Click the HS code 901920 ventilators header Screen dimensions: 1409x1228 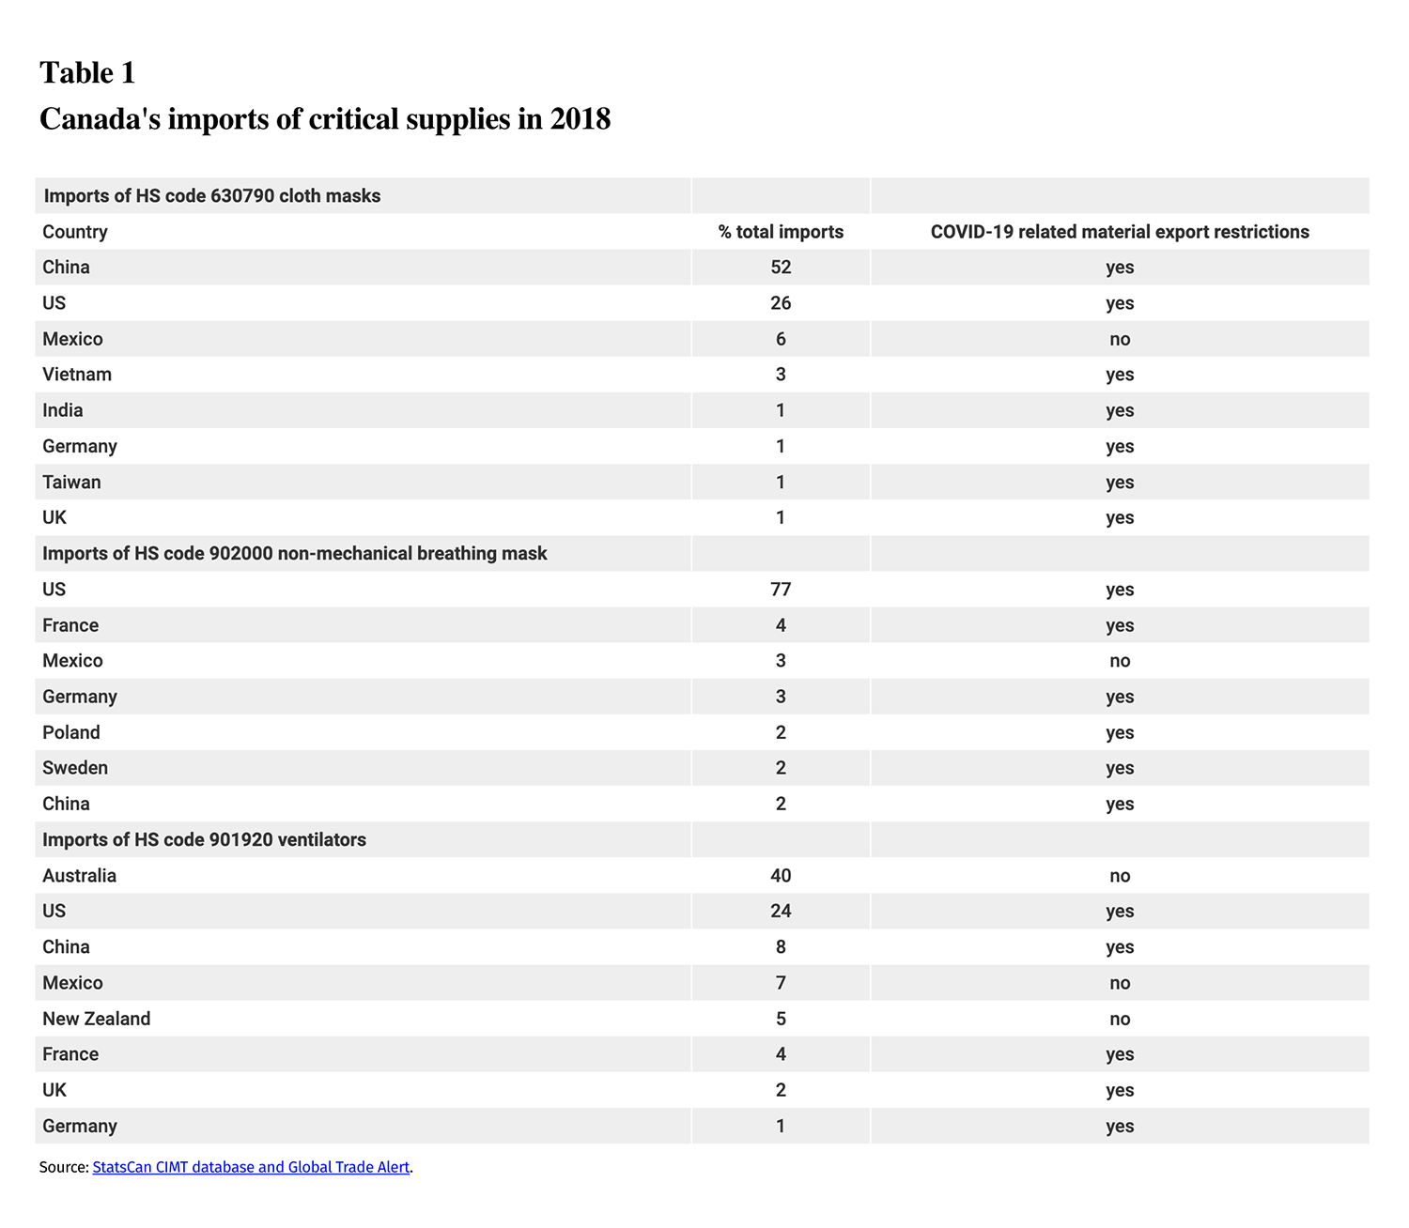[204, 840]
